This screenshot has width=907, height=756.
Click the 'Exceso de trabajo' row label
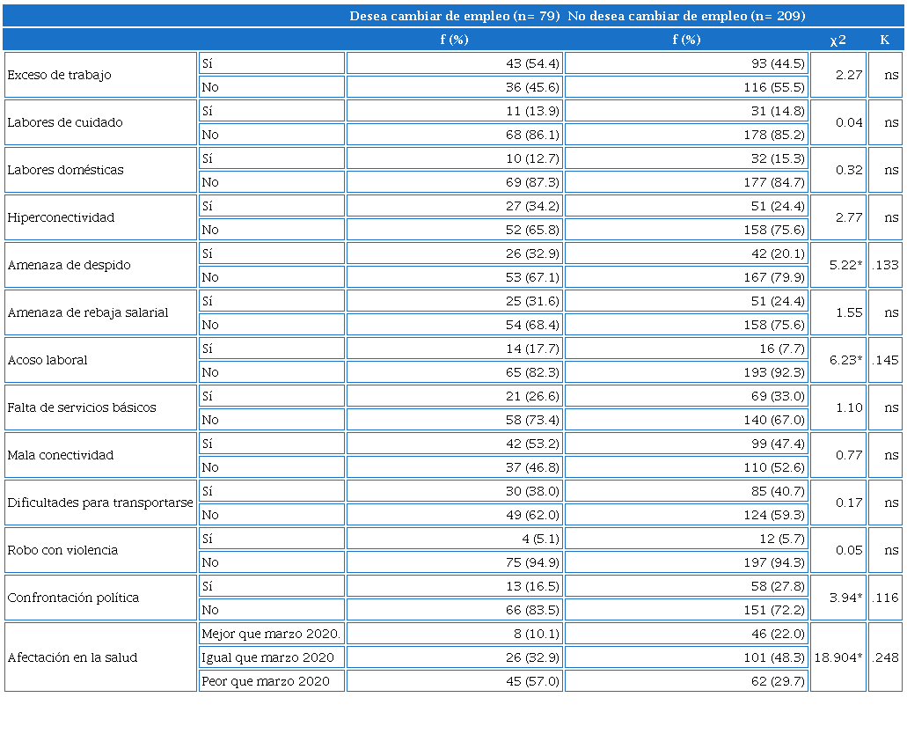60,76
